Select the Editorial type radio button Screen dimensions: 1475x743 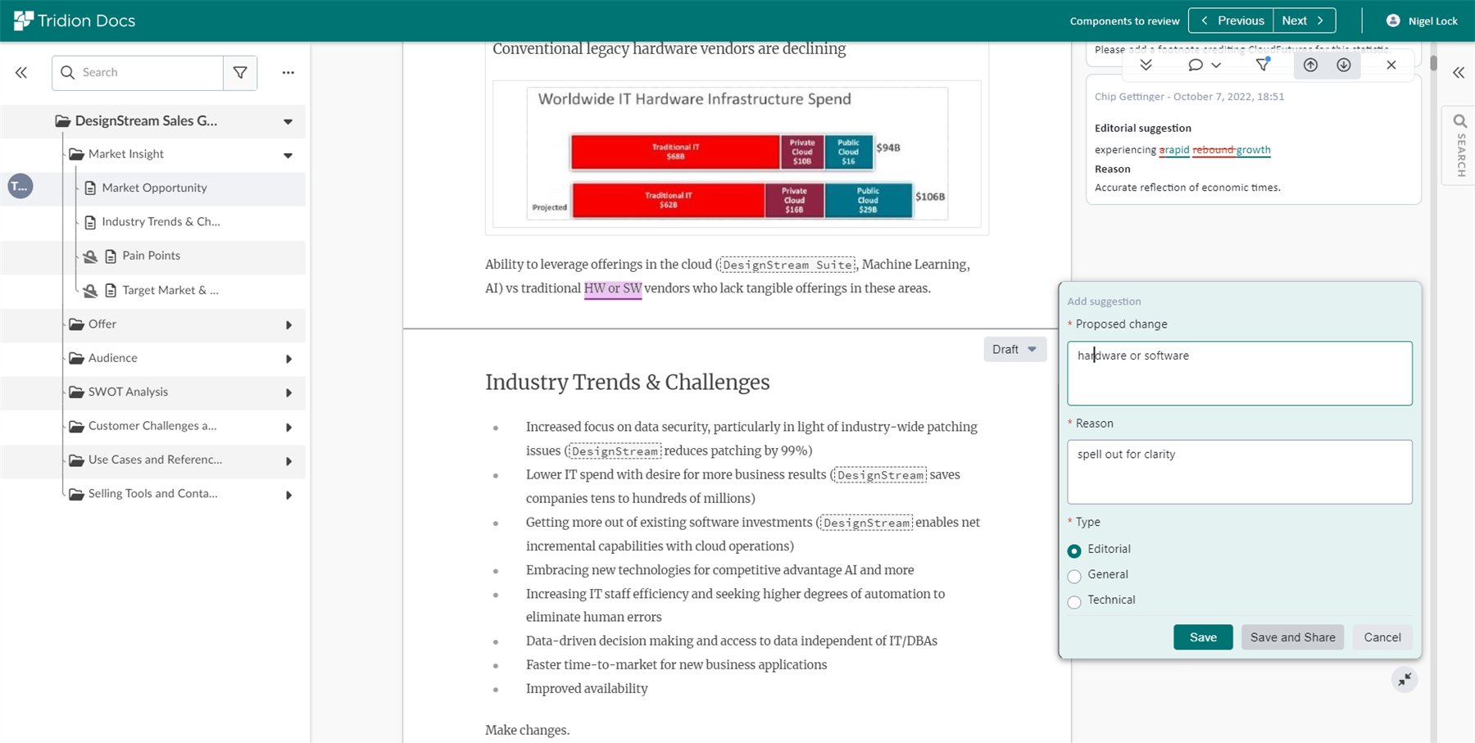tap(1074, 550)
